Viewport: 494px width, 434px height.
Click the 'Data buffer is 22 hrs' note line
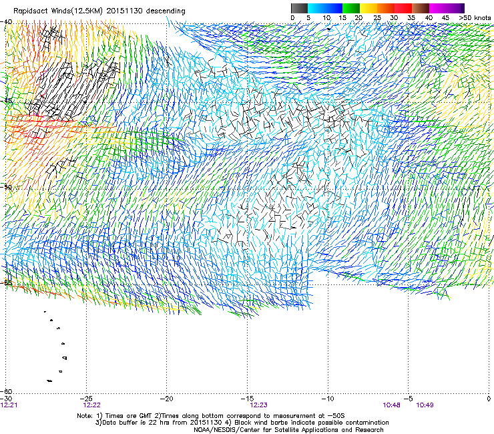click(x=242, y=423)
